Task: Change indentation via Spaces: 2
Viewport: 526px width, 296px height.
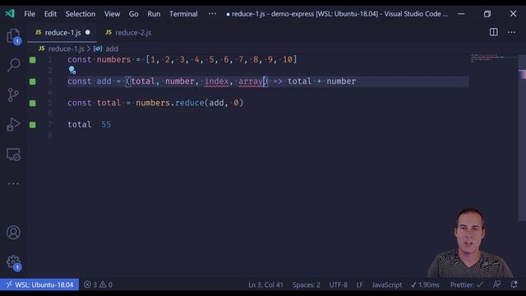Action: click(307, 285)
